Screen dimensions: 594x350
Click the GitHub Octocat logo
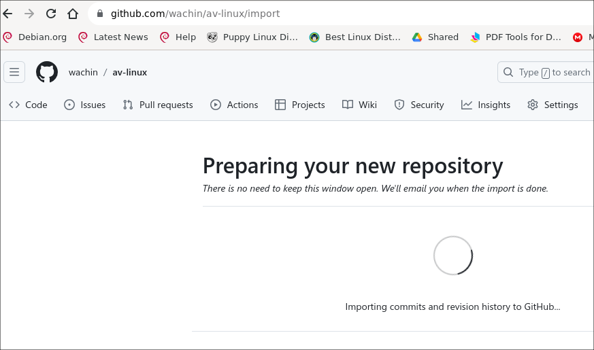tap(47, 72)
